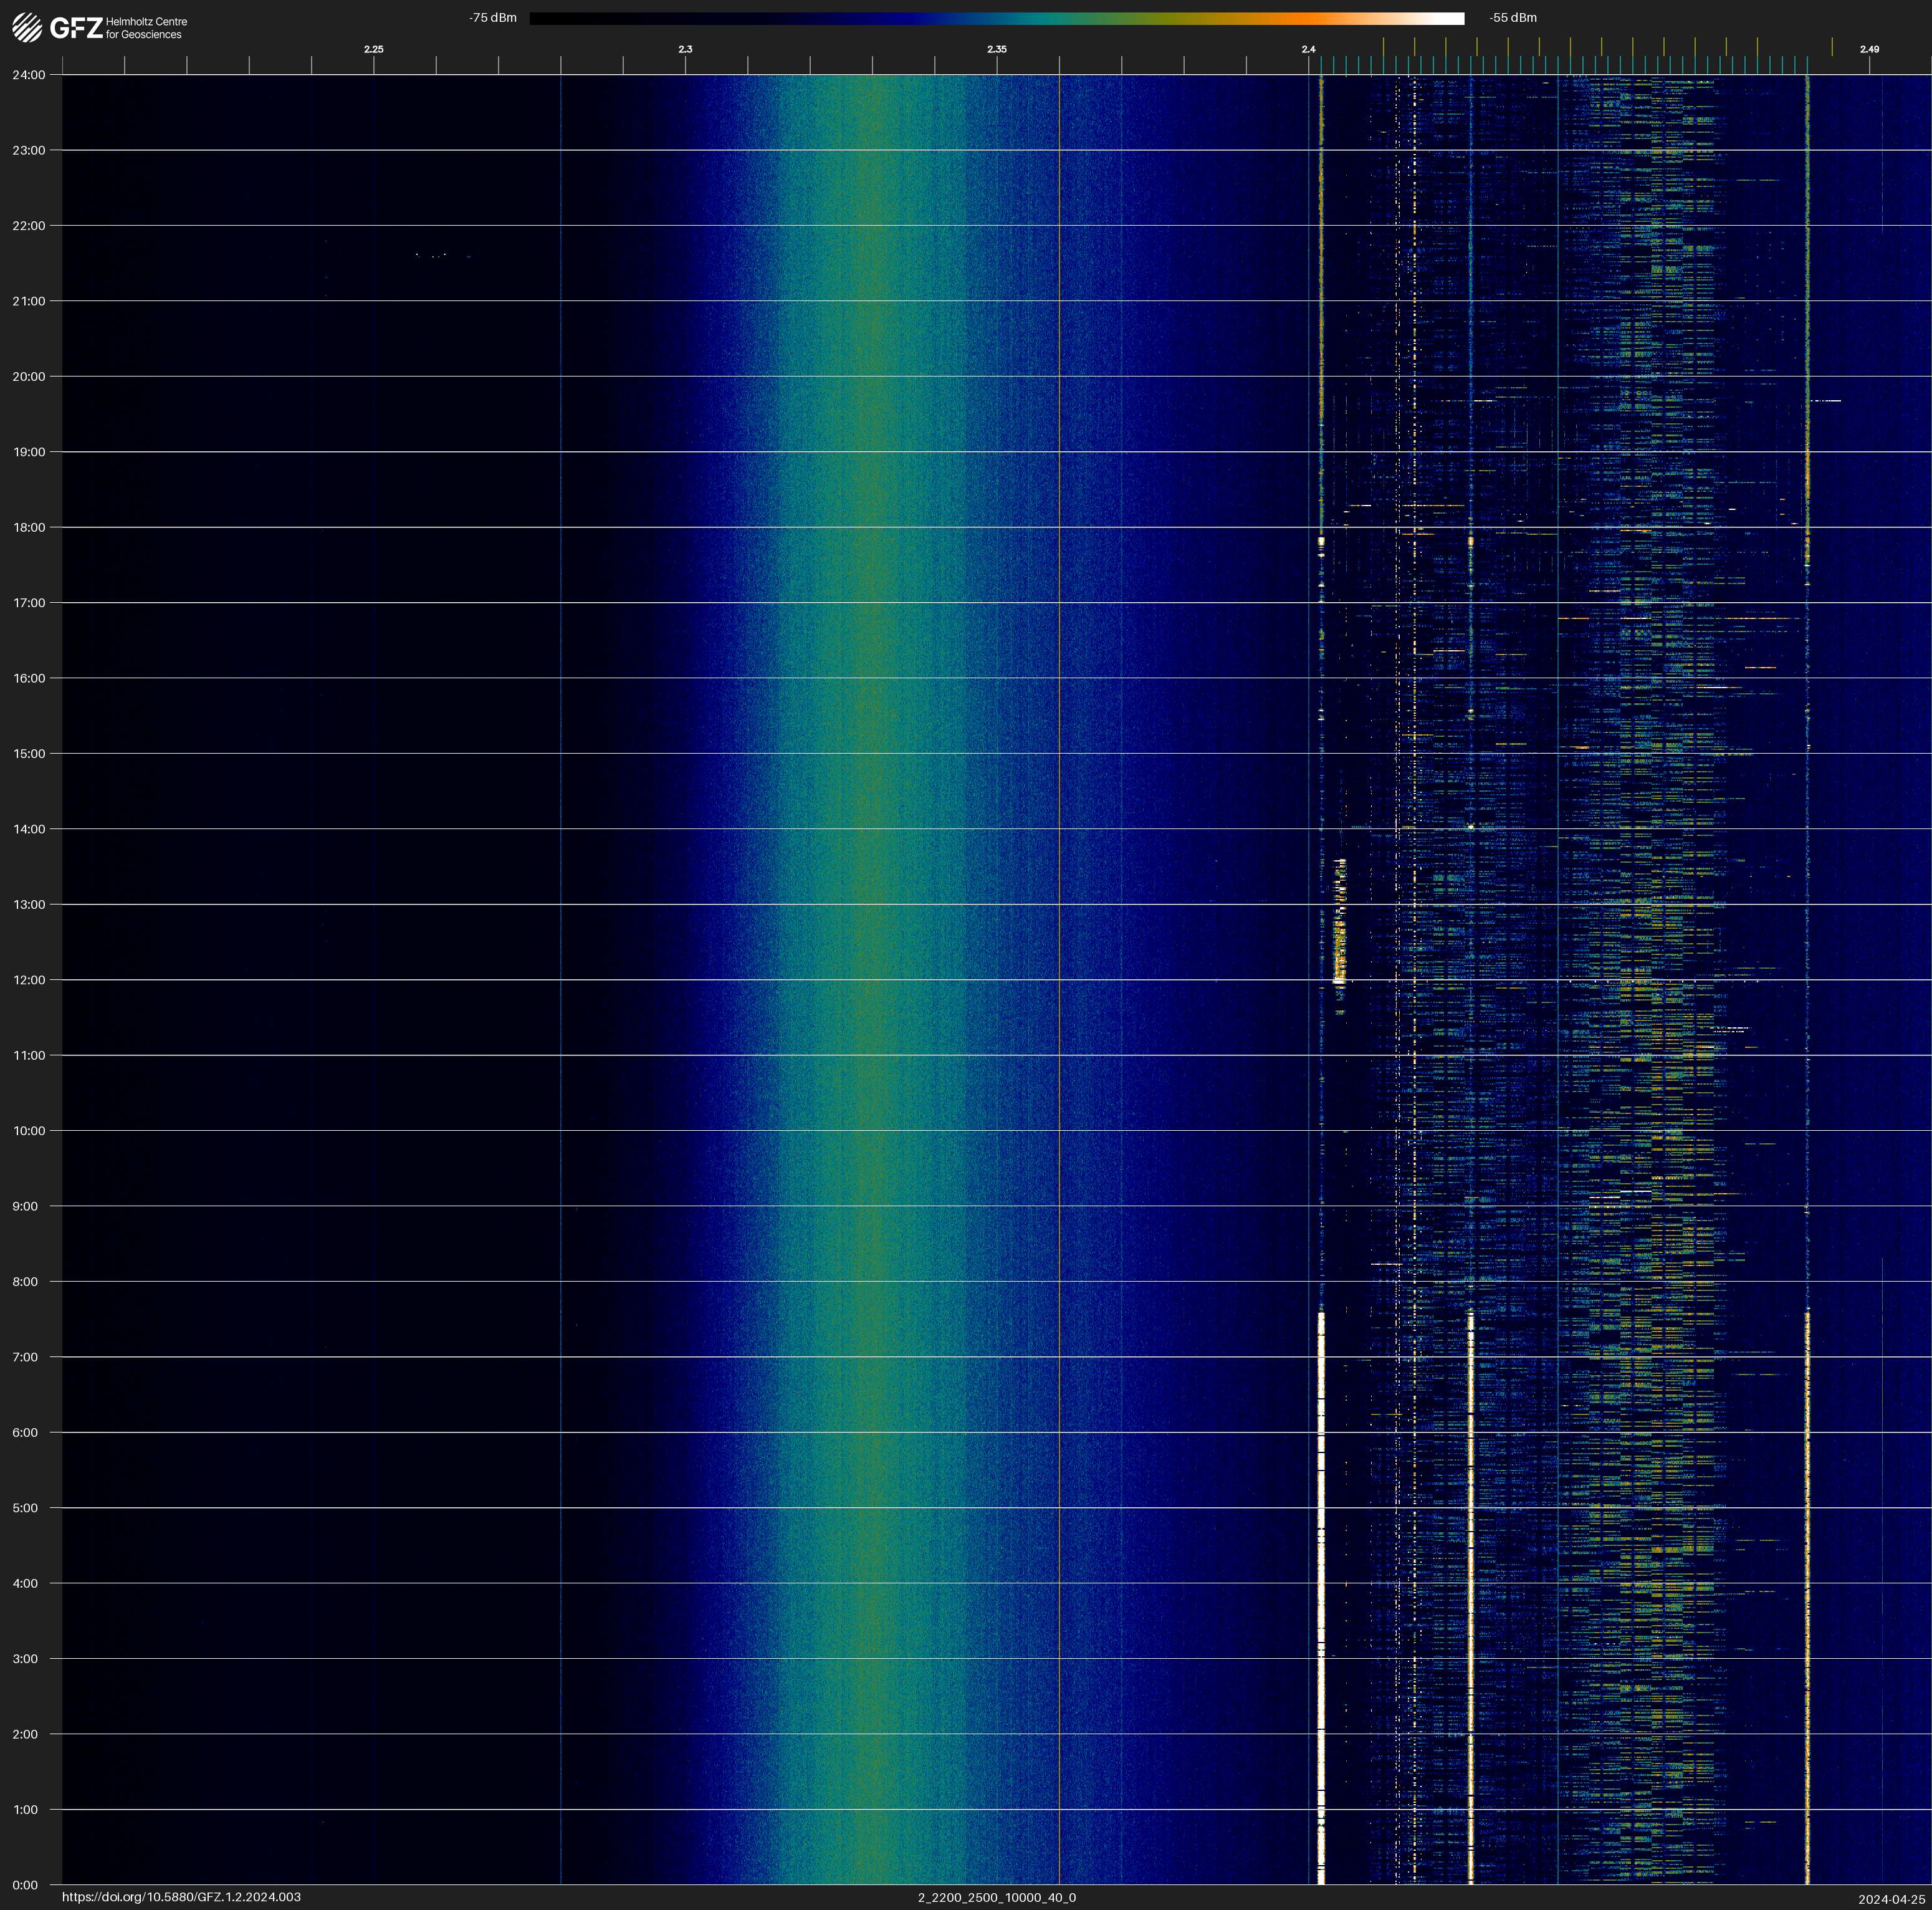Screen dimensions: 1932x1910
Task: Click the -55 dBm scale label
Action: [1513, 18]
